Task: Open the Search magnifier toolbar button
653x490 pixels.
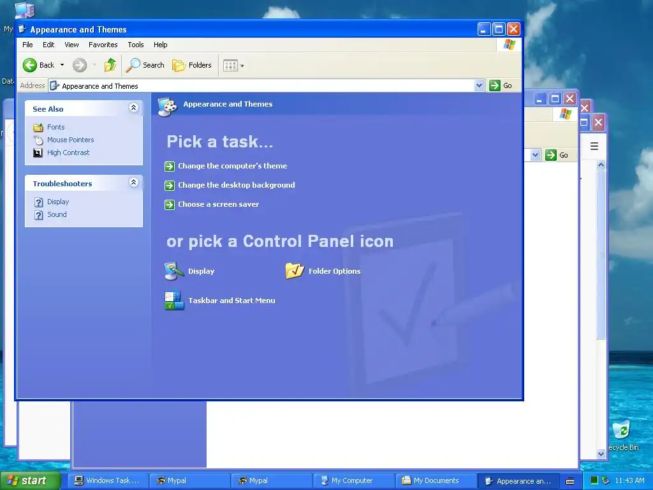Action: point(145,65)
